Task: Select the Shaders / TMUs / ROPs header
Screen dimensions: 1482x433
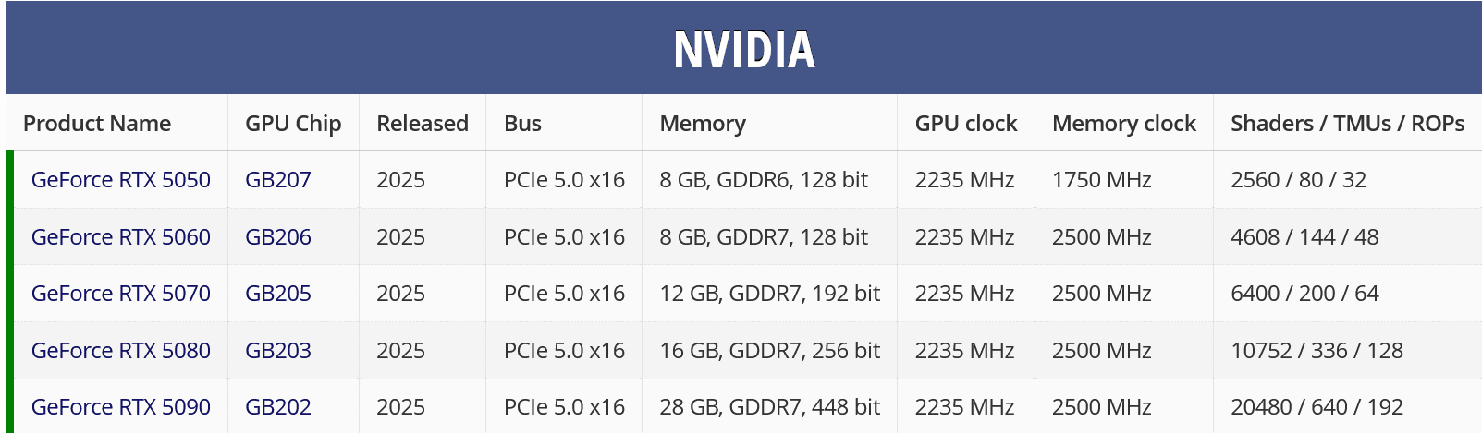Action: (1347, 124)
